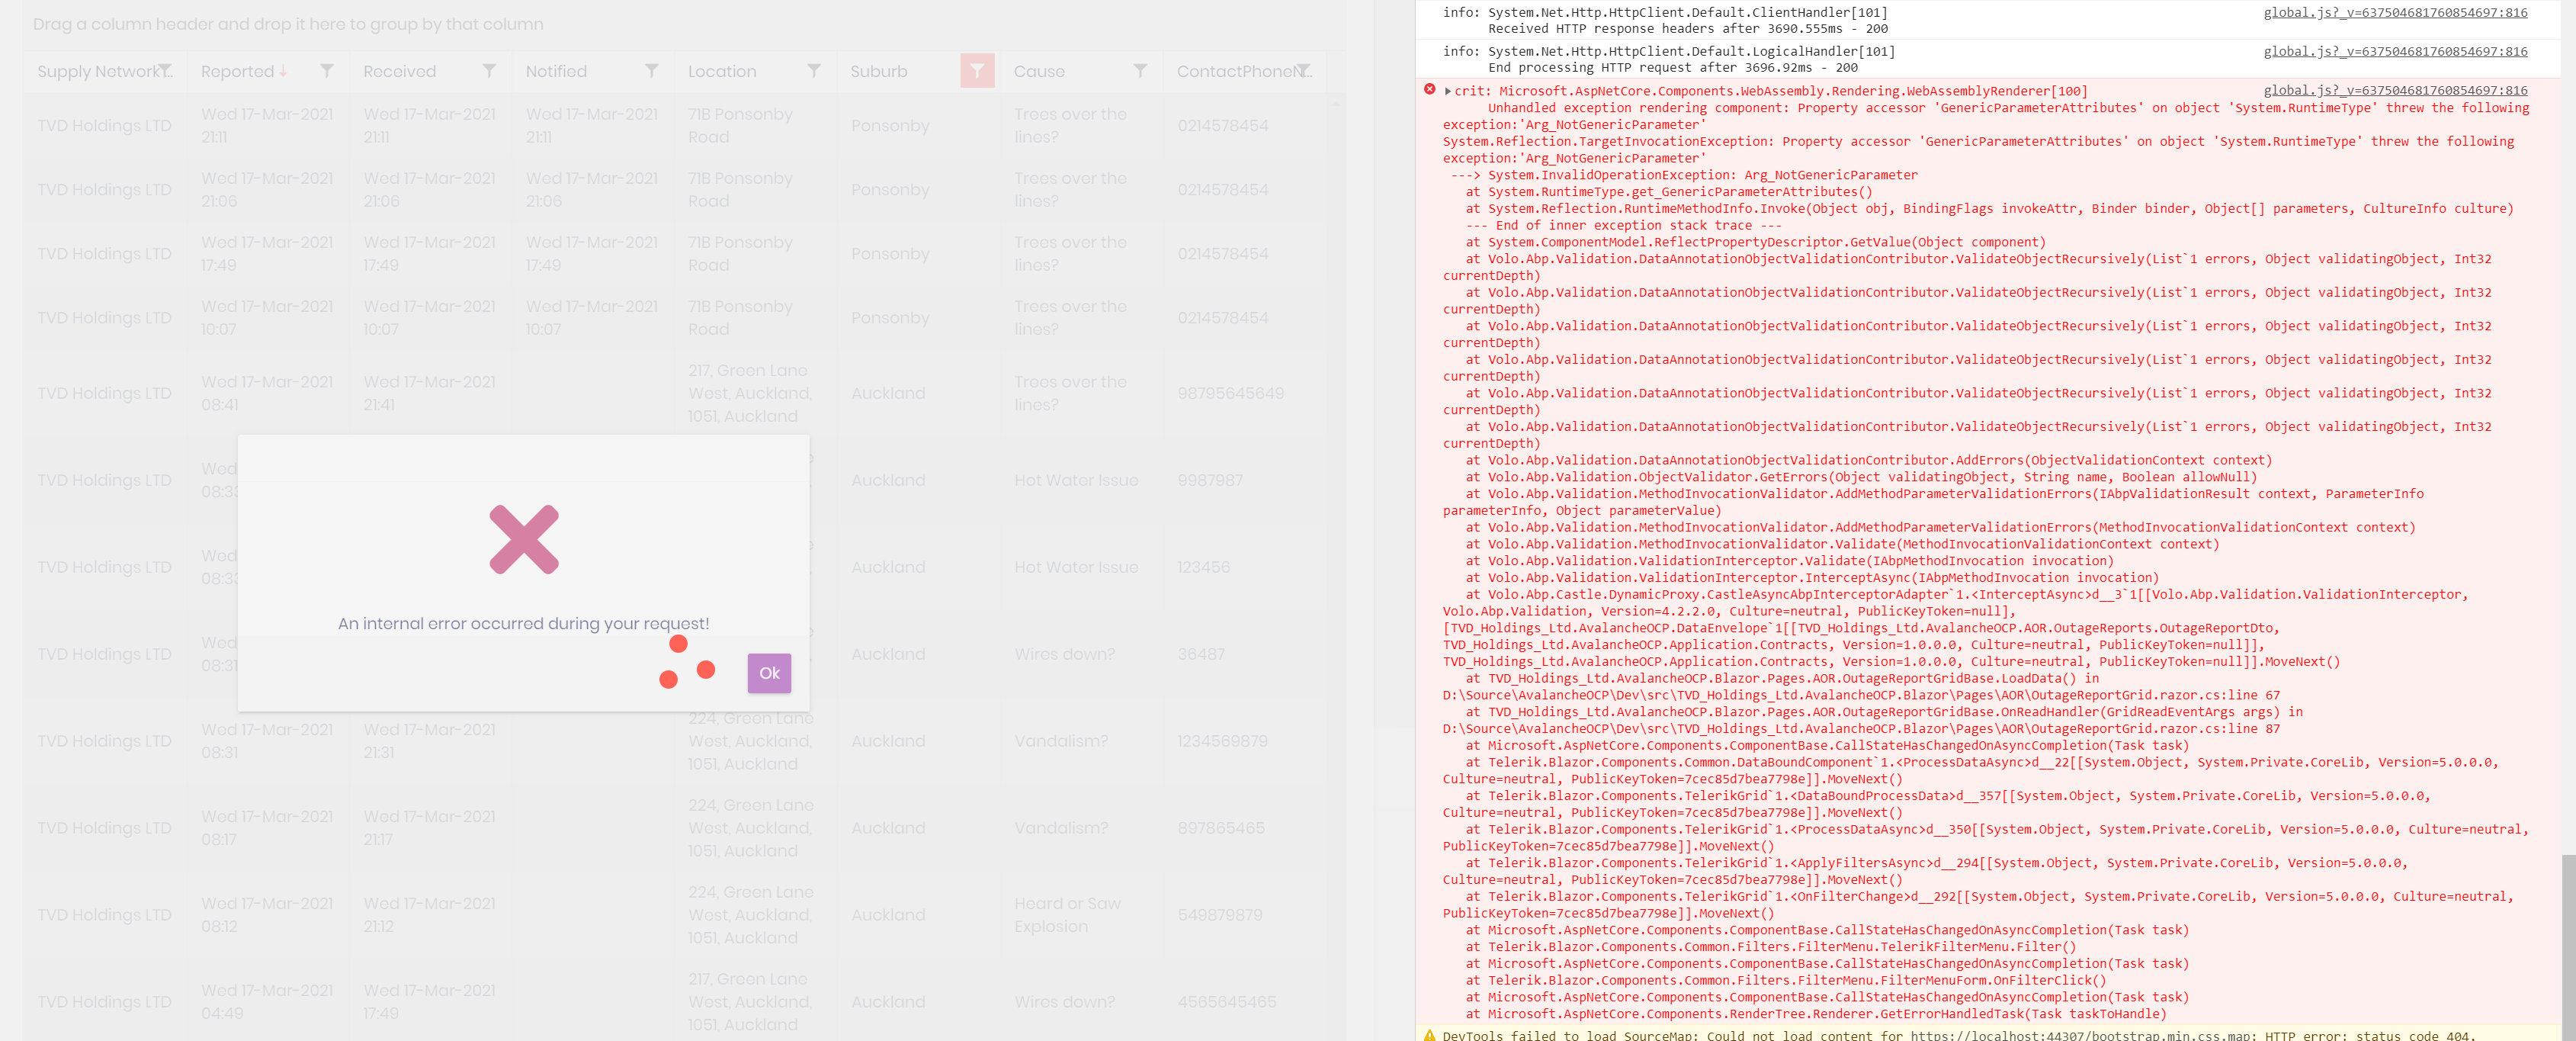Sort by the Reported column header
The height and width of the screenshot is (1041, 2576).
(x=237, y=71)
